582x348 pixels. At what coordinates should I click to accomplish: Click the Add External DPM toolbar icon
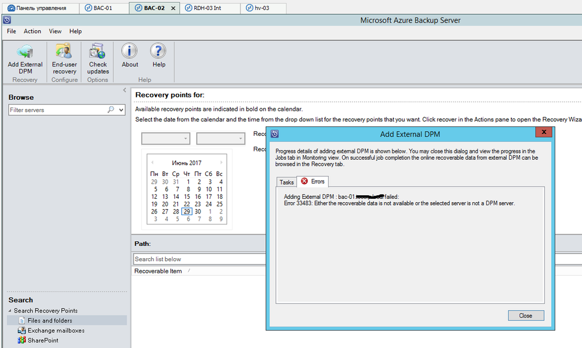25,51
